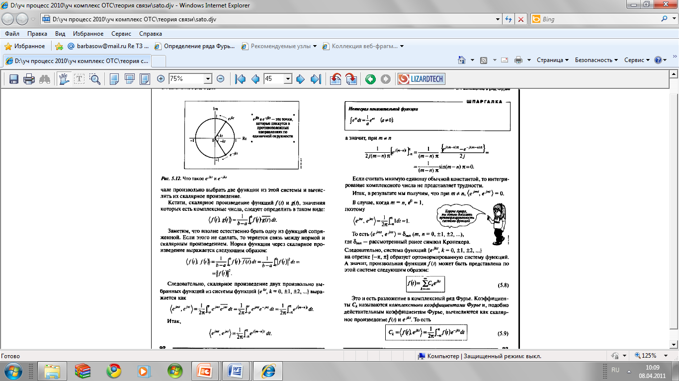Expand the Безопасность command dropdown

(x=596, y=60)
